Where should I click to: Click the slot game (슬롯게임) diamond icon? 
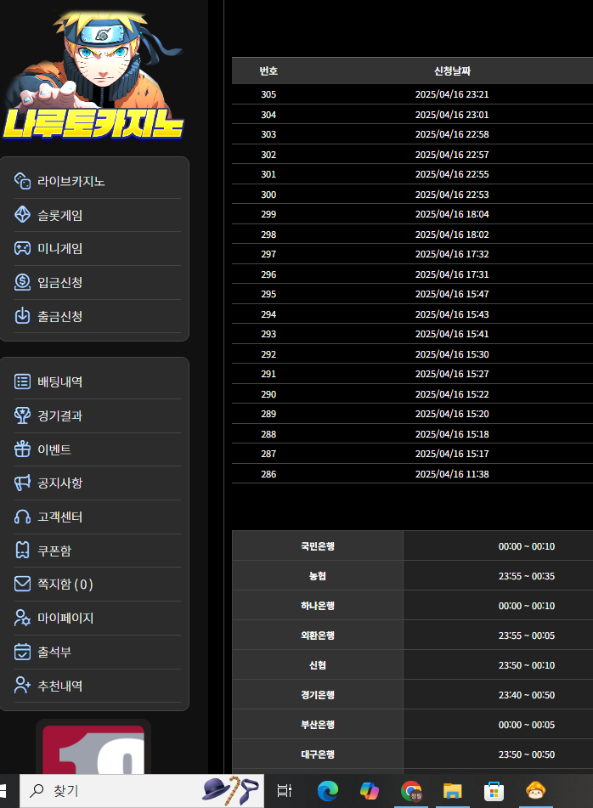(x=23, y=215)
